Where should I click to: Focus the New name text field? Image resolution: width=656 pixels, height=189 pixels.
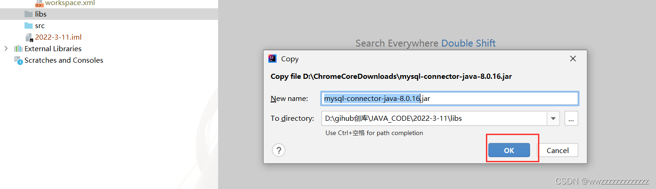tap(449, 98)
